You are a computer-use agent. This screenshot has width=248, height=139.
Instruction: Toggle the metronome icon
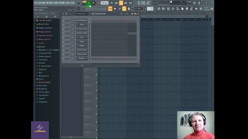click(x=112, y=3)
